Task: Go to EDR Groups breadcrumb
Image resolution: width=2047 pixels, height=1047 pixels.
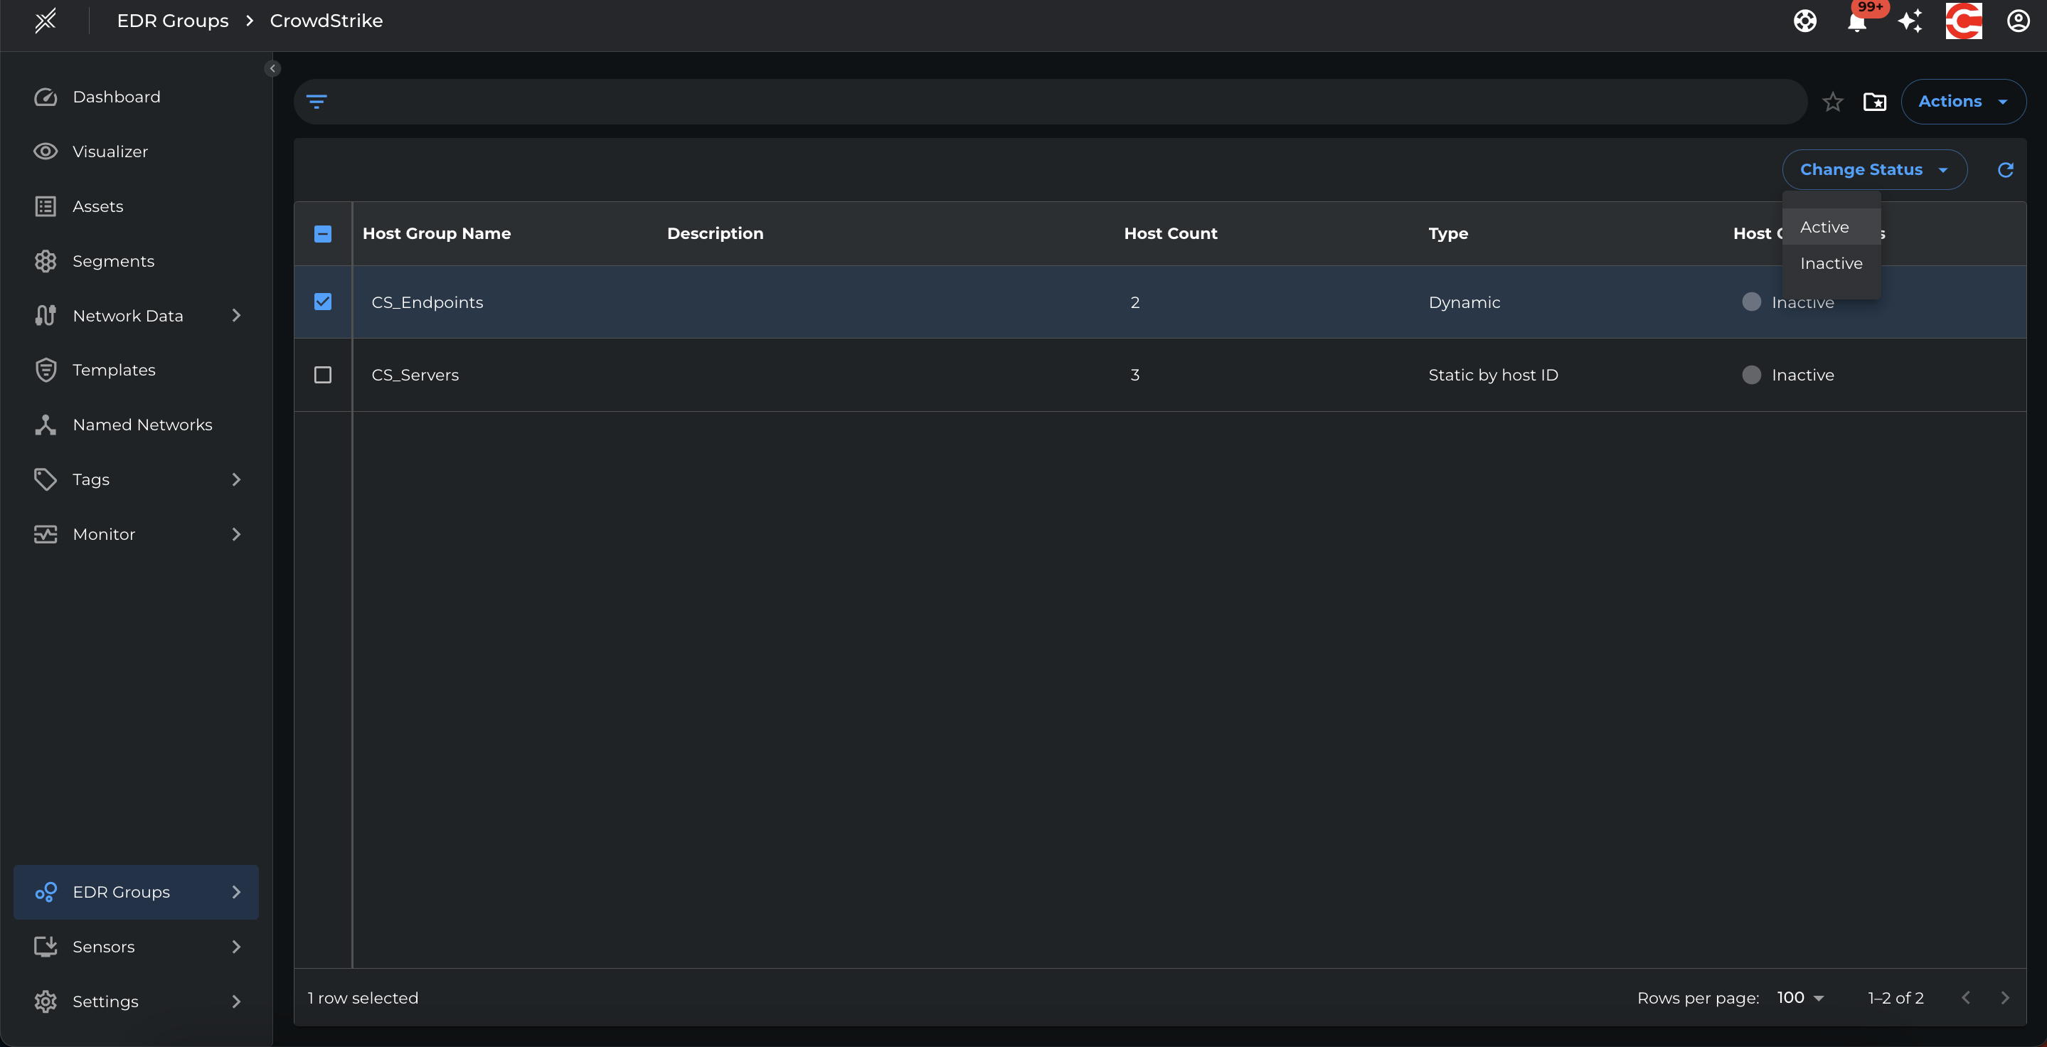Action: 172,21
